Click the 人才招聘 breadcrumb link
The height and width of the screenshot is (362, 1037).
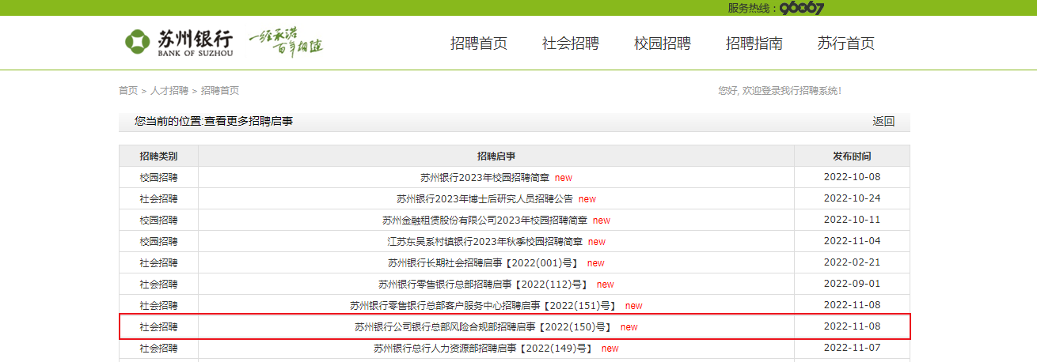169,91
